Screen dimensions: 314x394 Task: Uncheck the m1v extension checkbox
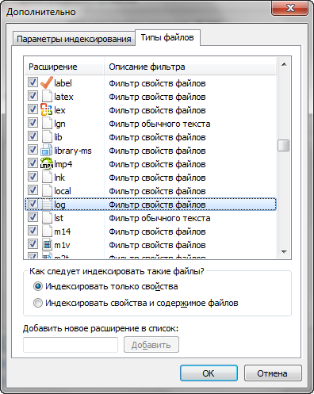(x=33, y=243)
